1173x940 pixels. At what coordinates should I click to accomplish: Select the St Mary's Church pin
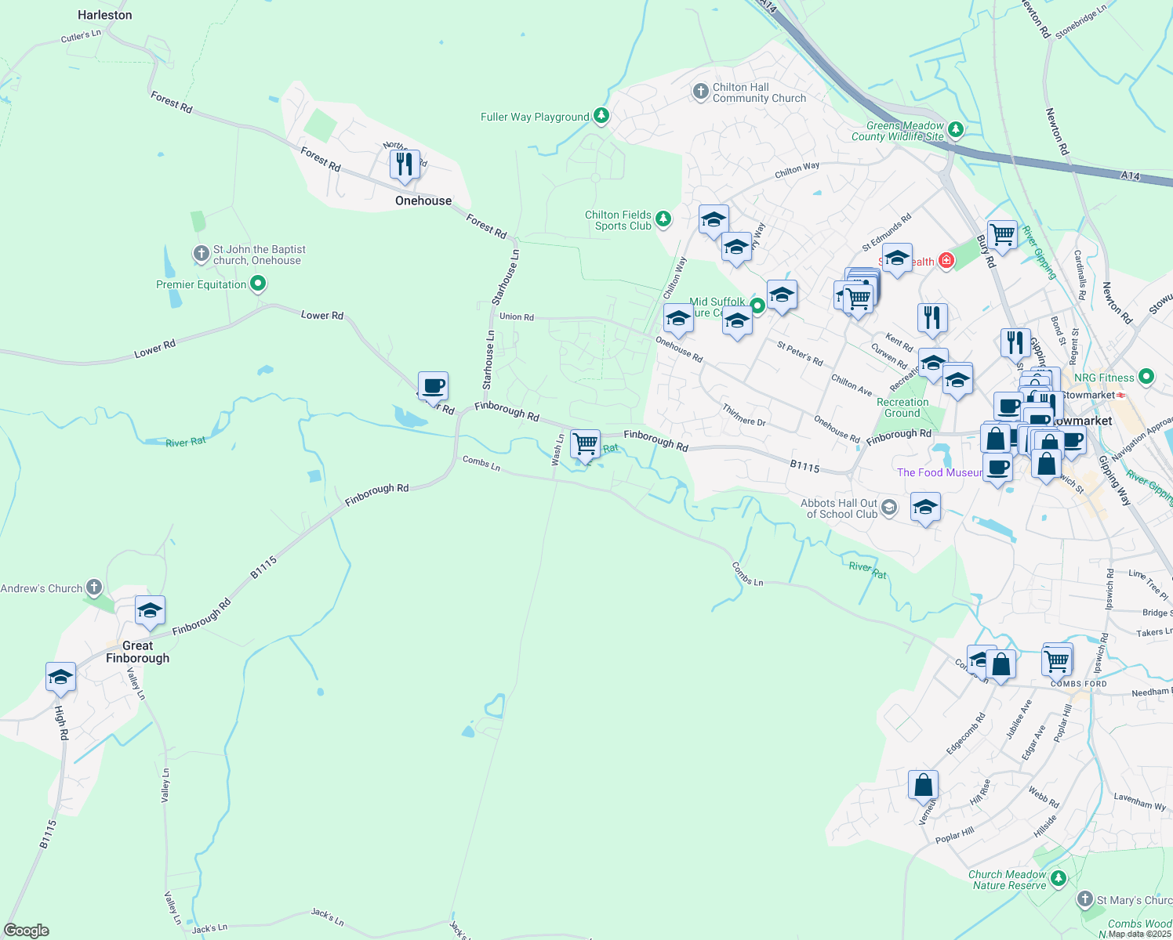click(x=1085, y=899)
